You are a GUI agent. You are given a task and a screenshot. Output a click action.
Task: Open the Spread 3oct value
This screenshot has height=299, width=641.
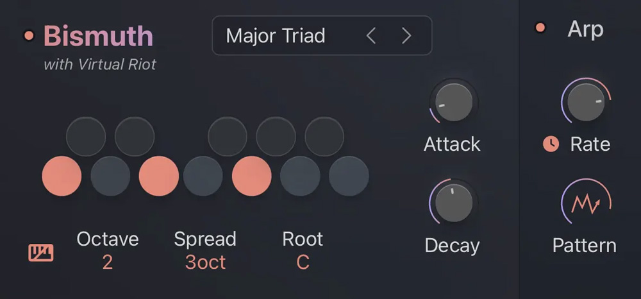tap(205, 262)
